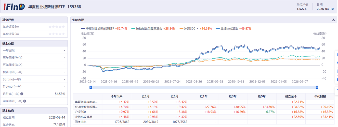Screen dimensions: 338x127
Task: Select the 近1年 column header
Action: pyautogui.click(x=204, y=97)
